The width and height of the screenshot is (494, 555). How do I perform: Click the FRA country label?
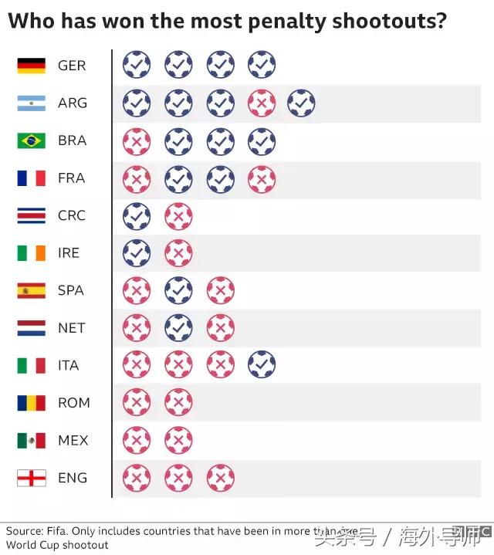(x=72, y=178)
